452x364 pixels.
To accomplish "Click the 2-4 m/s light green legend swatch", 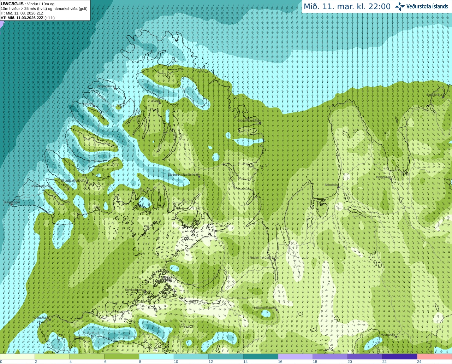I will 52,357.
